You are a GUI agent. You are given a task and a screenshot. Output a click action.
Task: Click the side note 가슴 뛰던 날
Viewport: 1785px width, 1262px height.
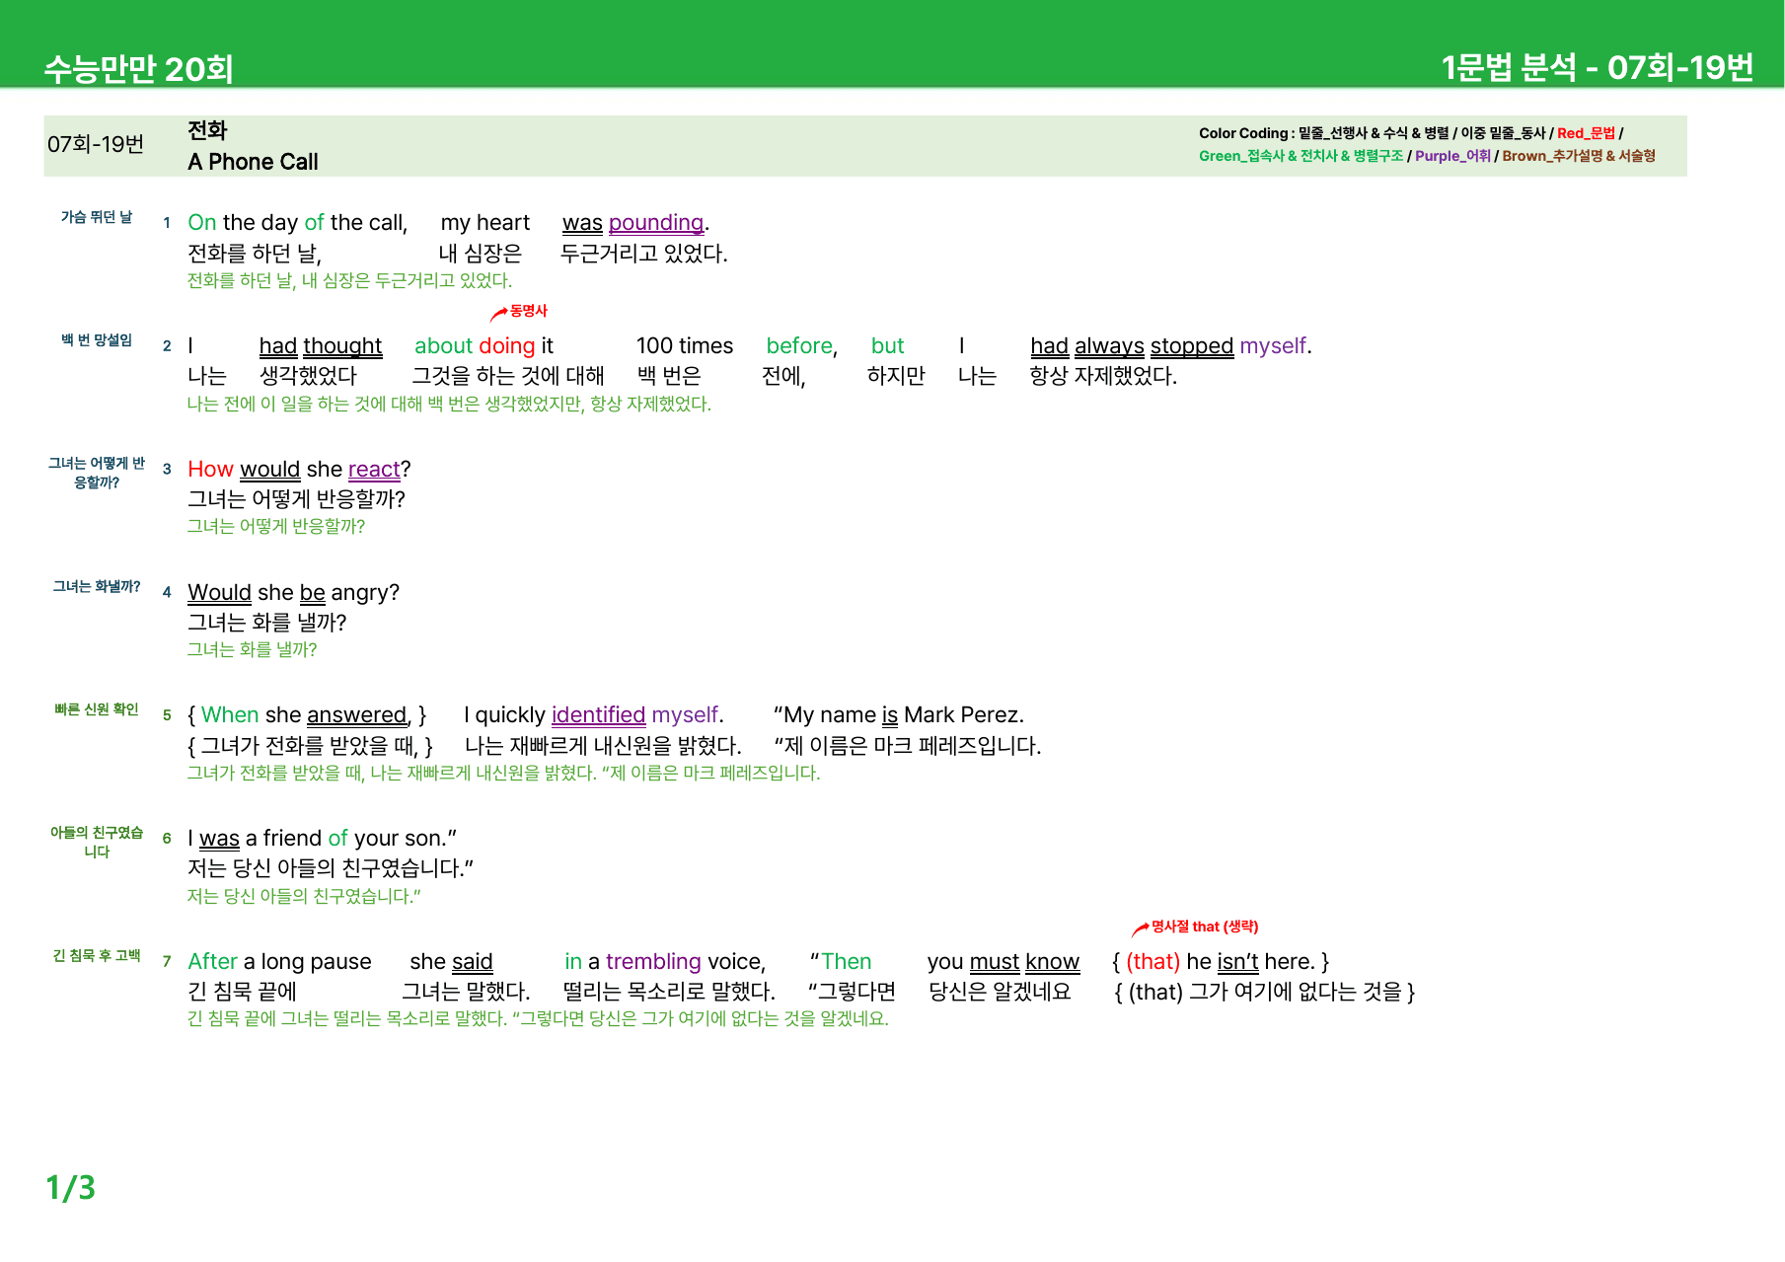(x=97, y=217)
